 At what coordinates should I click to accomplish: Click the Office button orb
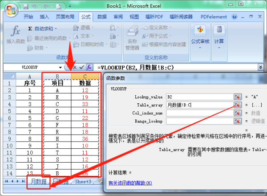click(x=11, y=10)
